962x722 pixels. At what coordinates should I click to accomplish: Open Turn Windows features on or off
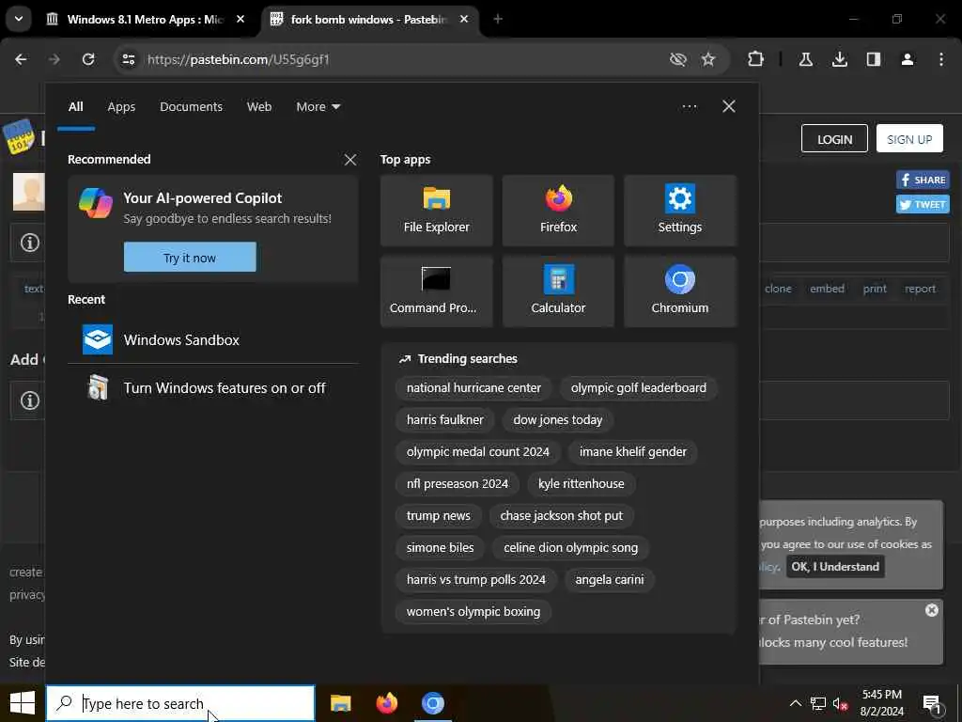click(213, 388)
